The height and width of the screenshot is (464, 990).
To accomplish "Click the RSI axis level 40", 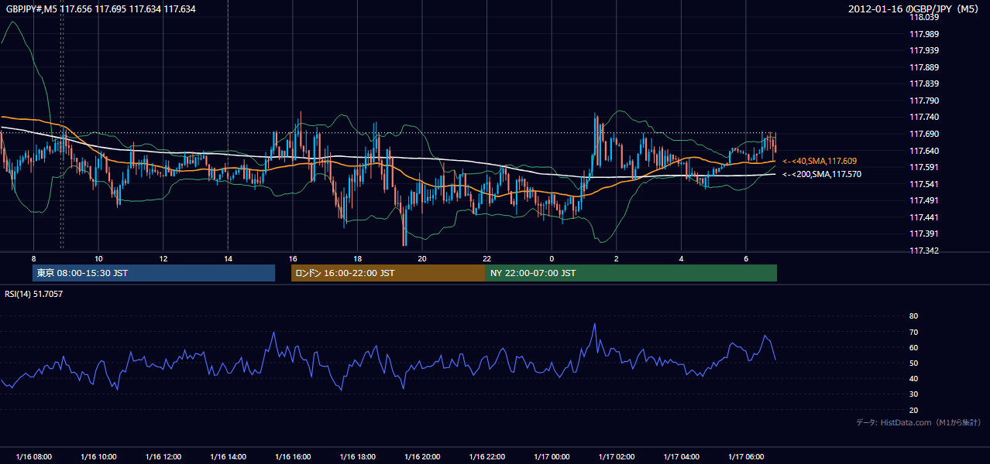I will 913,379.
